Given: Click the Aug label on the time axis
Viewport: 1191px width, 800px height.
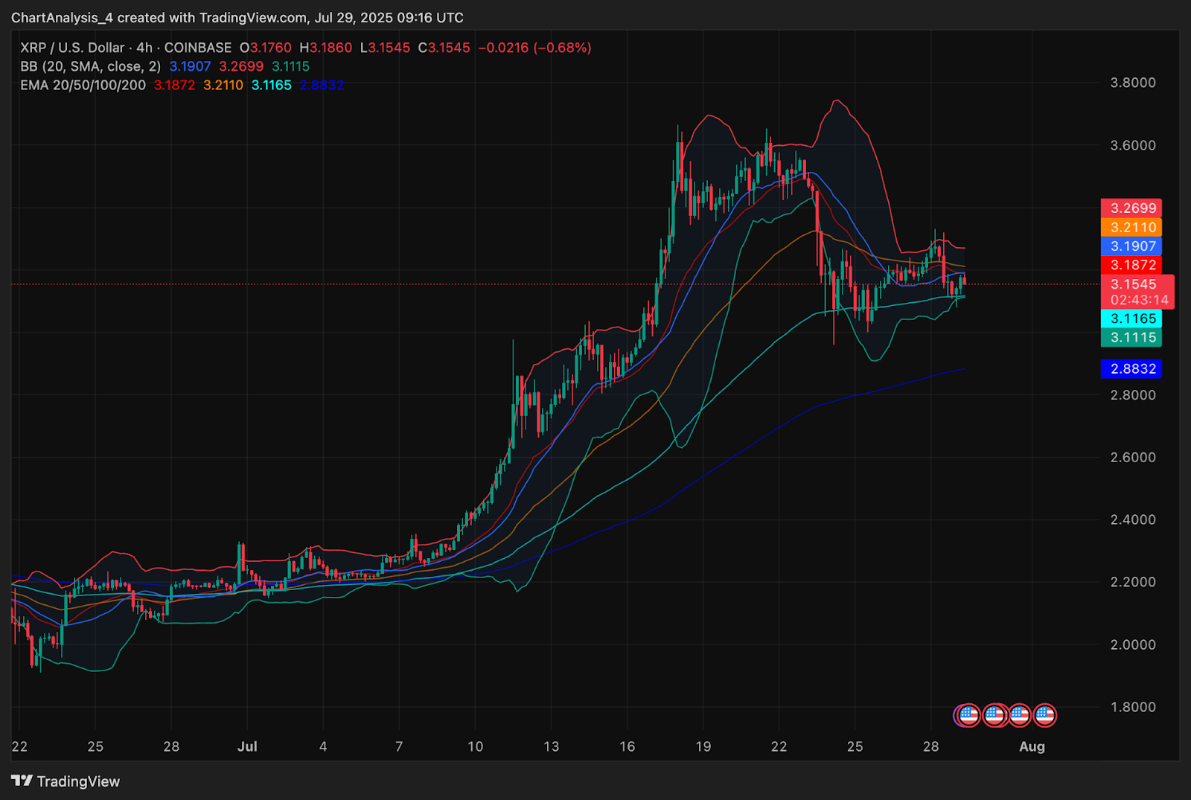Looking at the screenshot, I should tap(1032, 746).
